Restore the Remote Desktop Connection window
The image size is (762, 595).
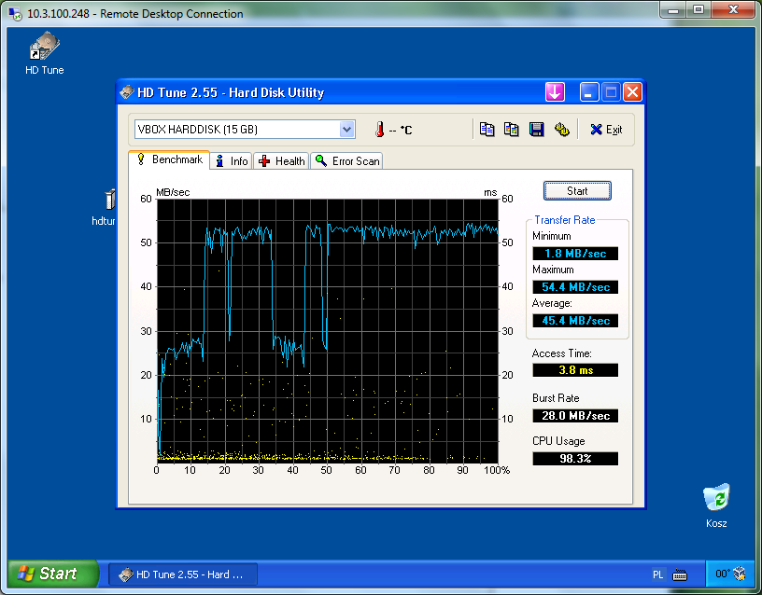[x=698, y=9]
